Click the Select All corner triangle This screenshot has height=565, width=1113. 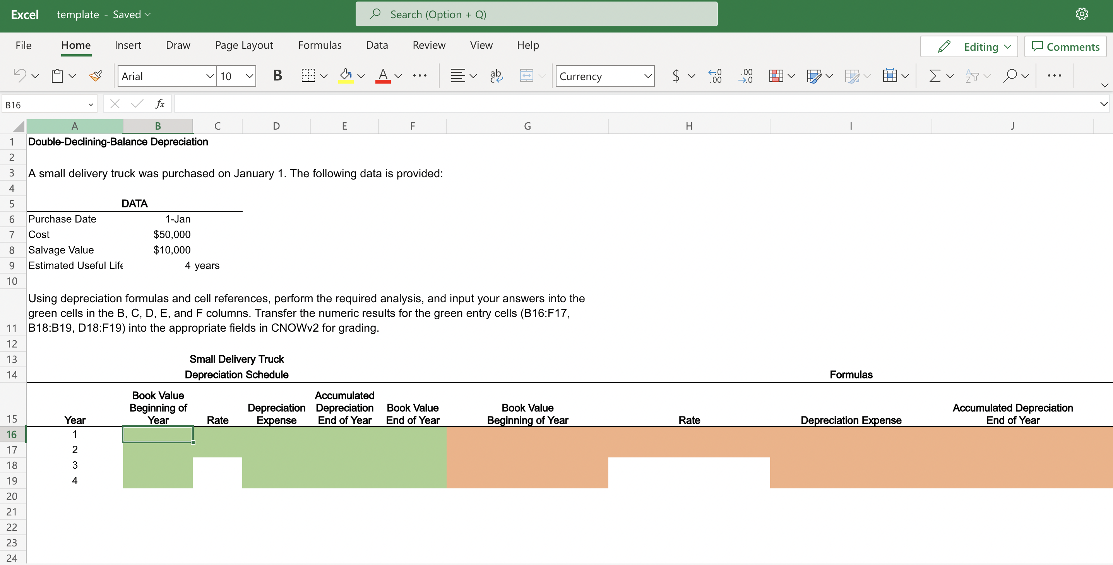coord(18,126)
